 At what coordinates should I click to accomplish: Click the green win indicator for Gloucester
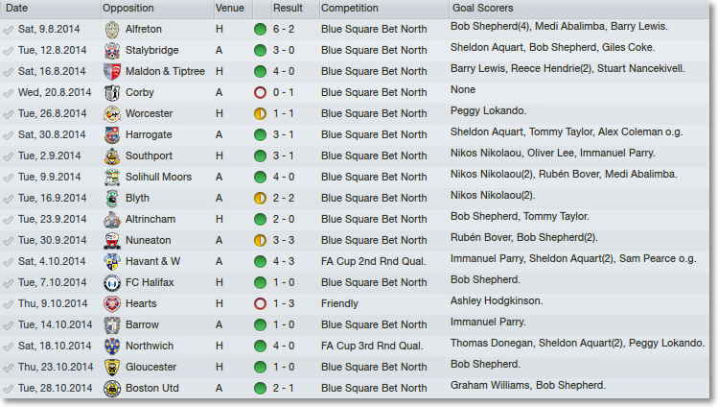coord(260,367)
